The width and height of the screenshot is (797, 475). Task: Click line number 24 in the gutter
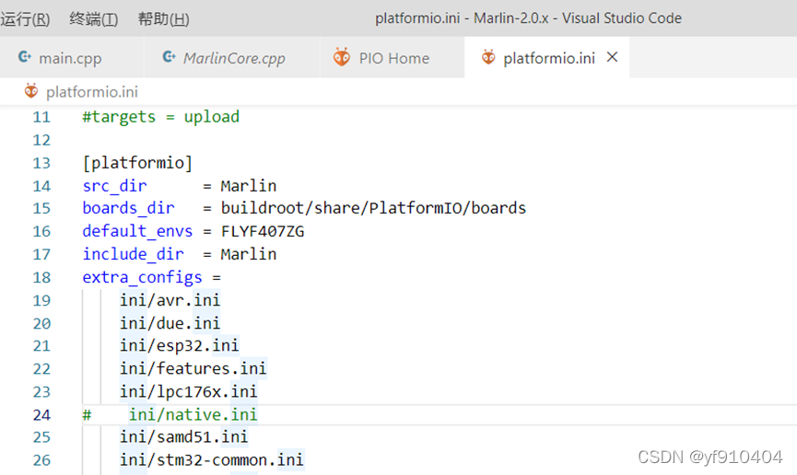(x=41, y=415)
